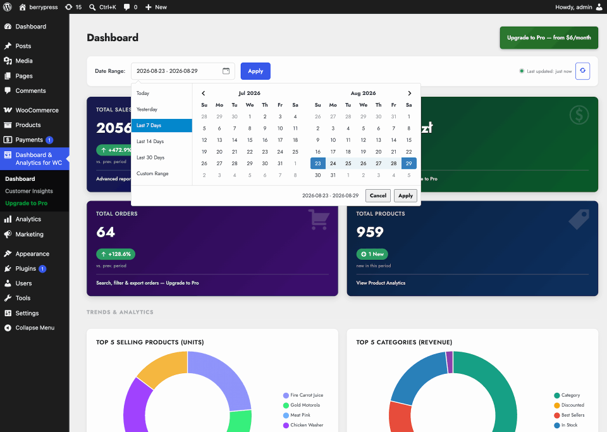Open the admin user avatar
The height and width of the screenshot is (432, 607).
pyautogui.click(x=599, y=7)
